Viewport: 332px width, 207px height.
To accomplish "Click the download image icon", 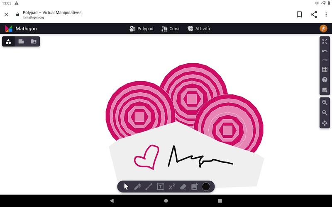I will [x=325, y=90].
